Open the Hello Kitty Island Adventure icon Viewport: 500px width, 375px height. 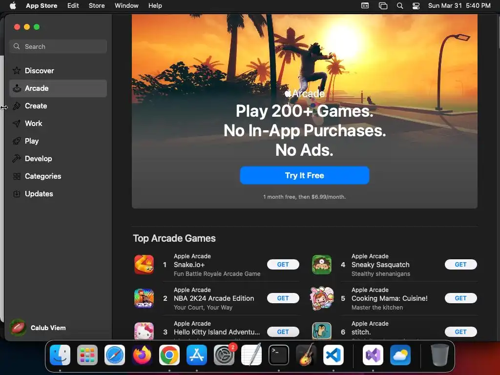pos(144,331)
